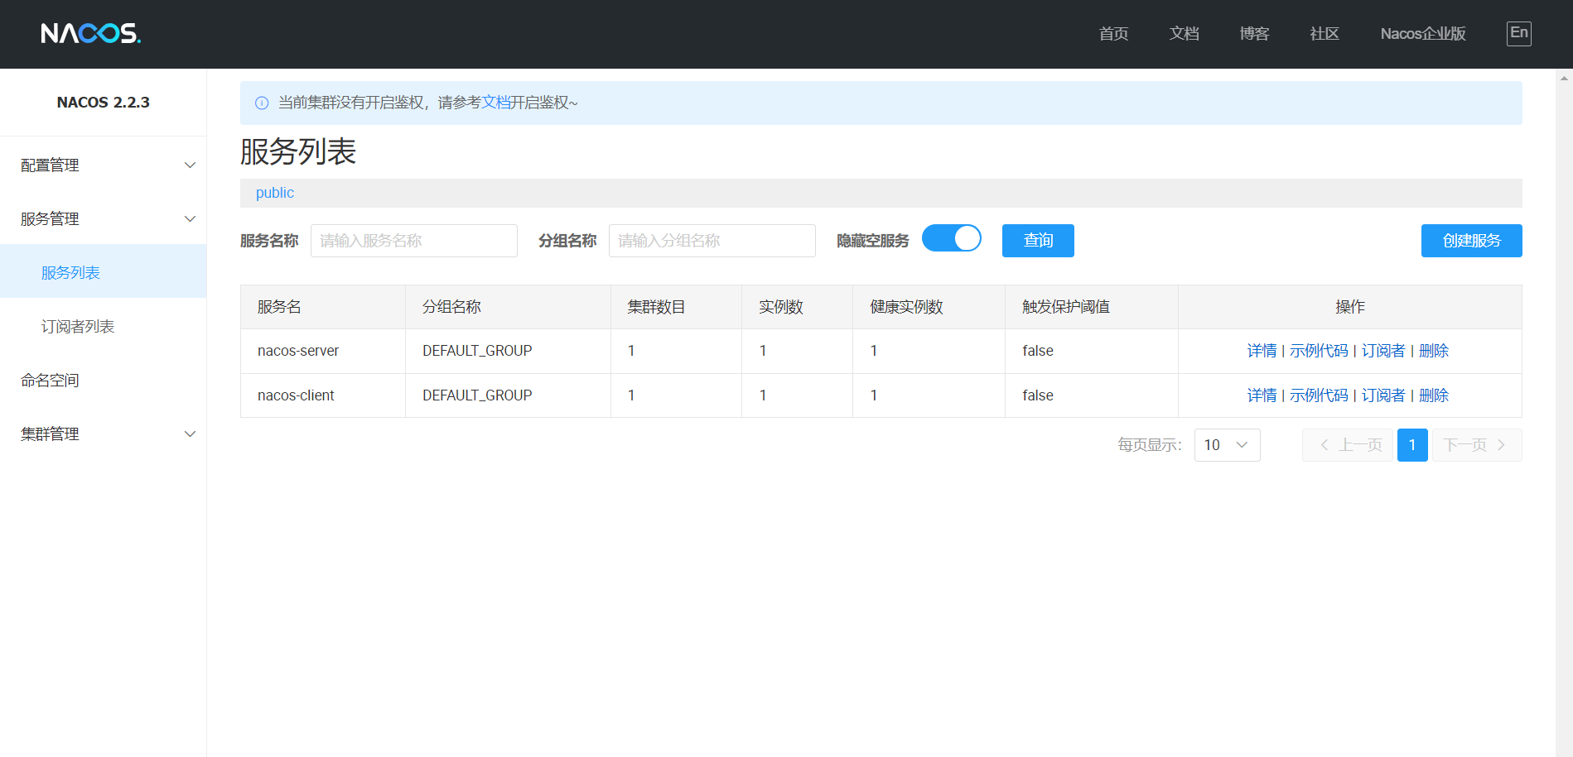Open 详情 for nacos-client
Viewport: 1573px width, 757px height.
pos(1262,395)
